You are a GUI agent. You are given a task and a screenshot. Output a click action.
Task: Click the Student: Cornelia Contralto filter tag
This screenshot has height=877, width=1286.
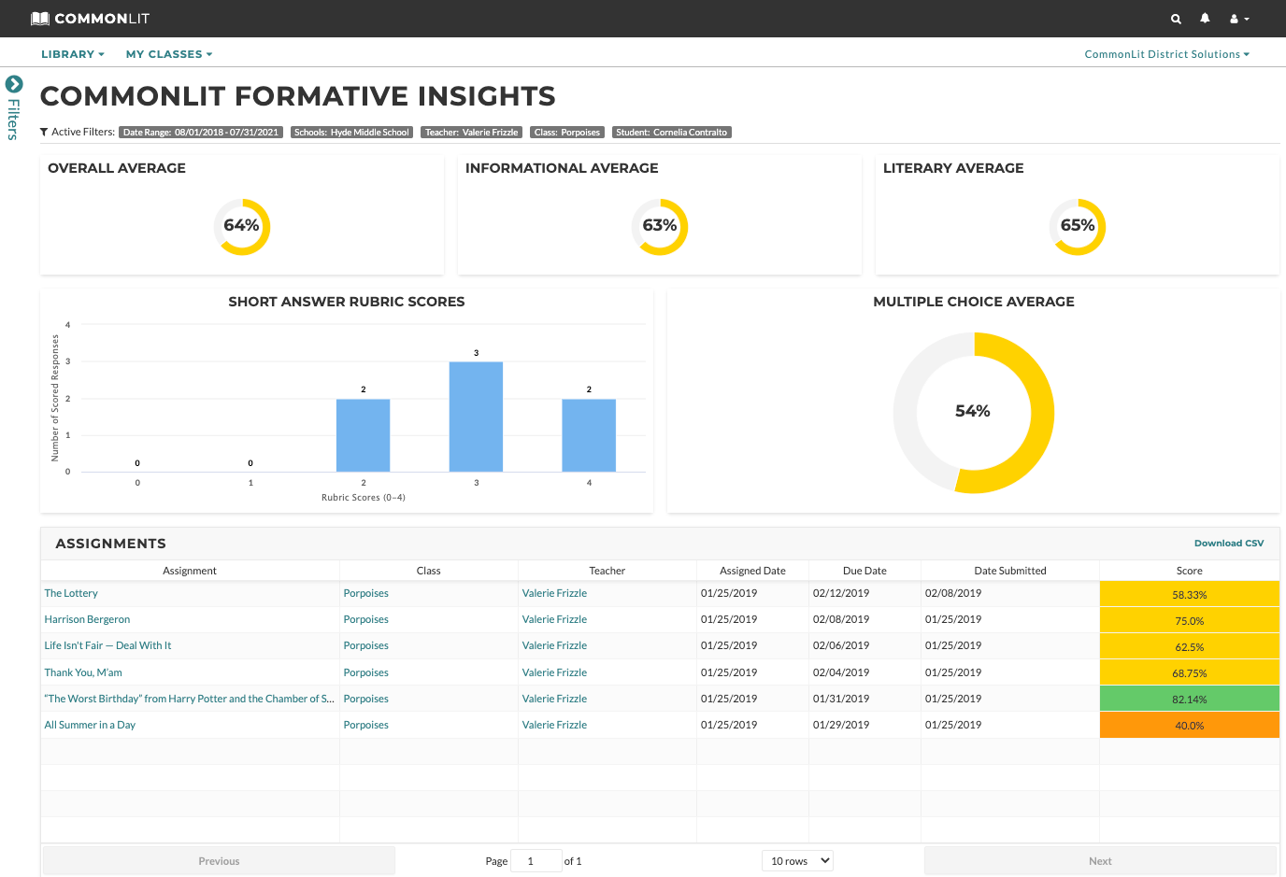tap(671, 133)
